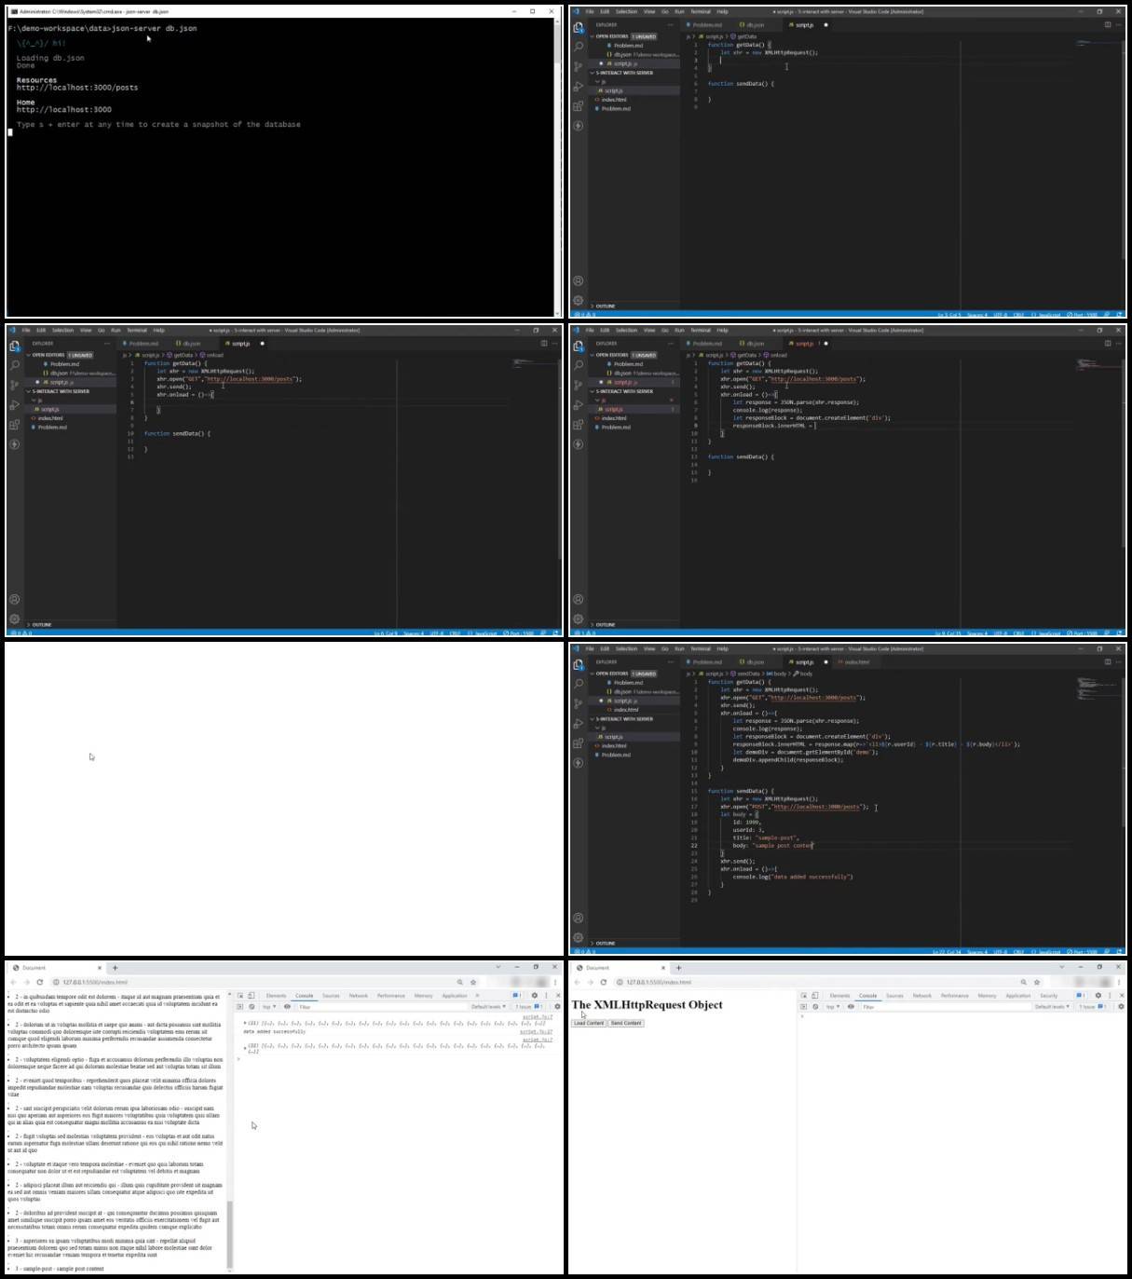
Task: Open top context dropdown in DevTools beside Load Content page
Action: tap(831, 1007)
